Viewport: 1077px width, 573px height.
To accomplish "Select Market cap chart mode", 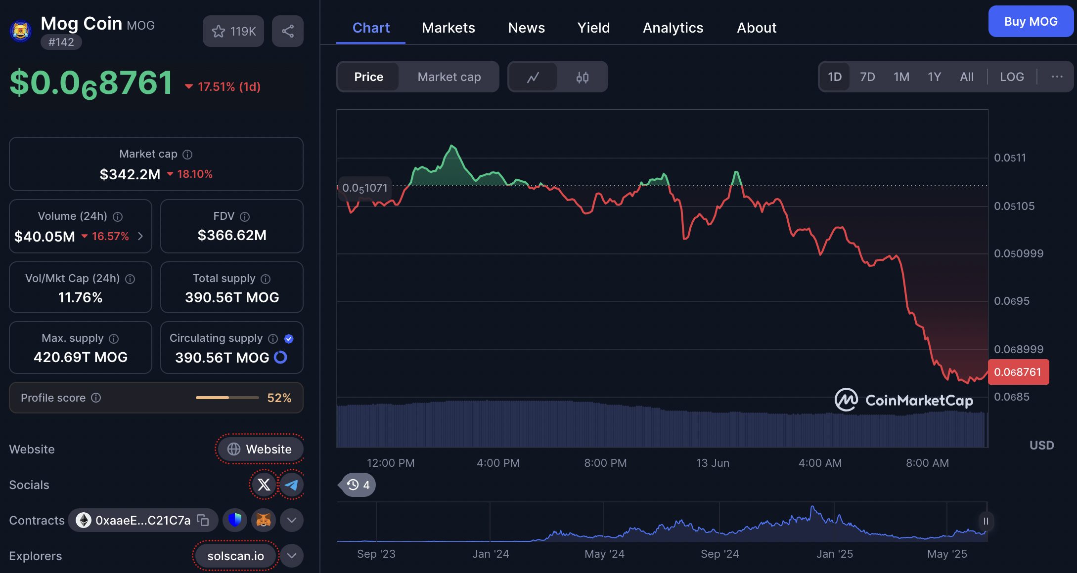I will 449,77.
